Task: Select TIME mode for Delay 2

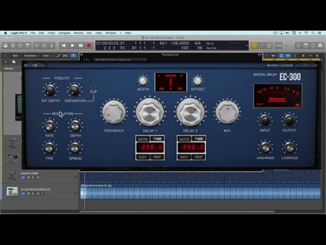Action: point(198,139)
